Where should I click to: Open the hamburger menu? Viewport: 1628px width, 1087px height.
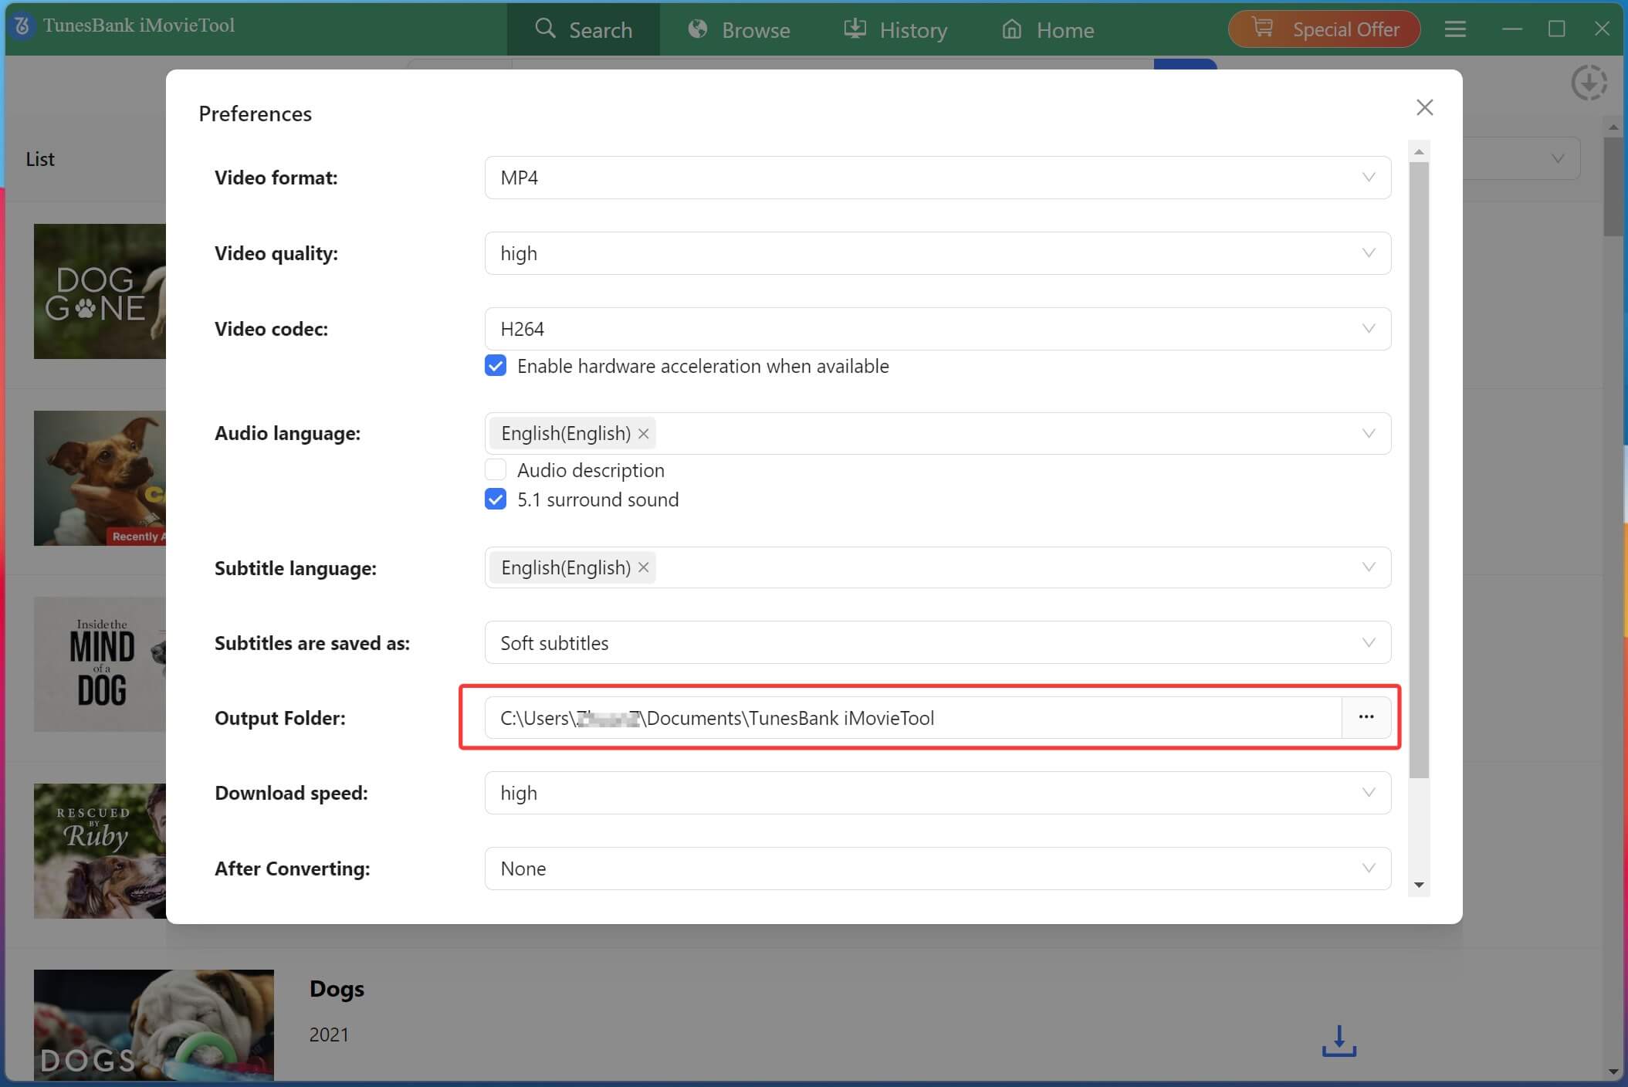(x=1454, y=29)
